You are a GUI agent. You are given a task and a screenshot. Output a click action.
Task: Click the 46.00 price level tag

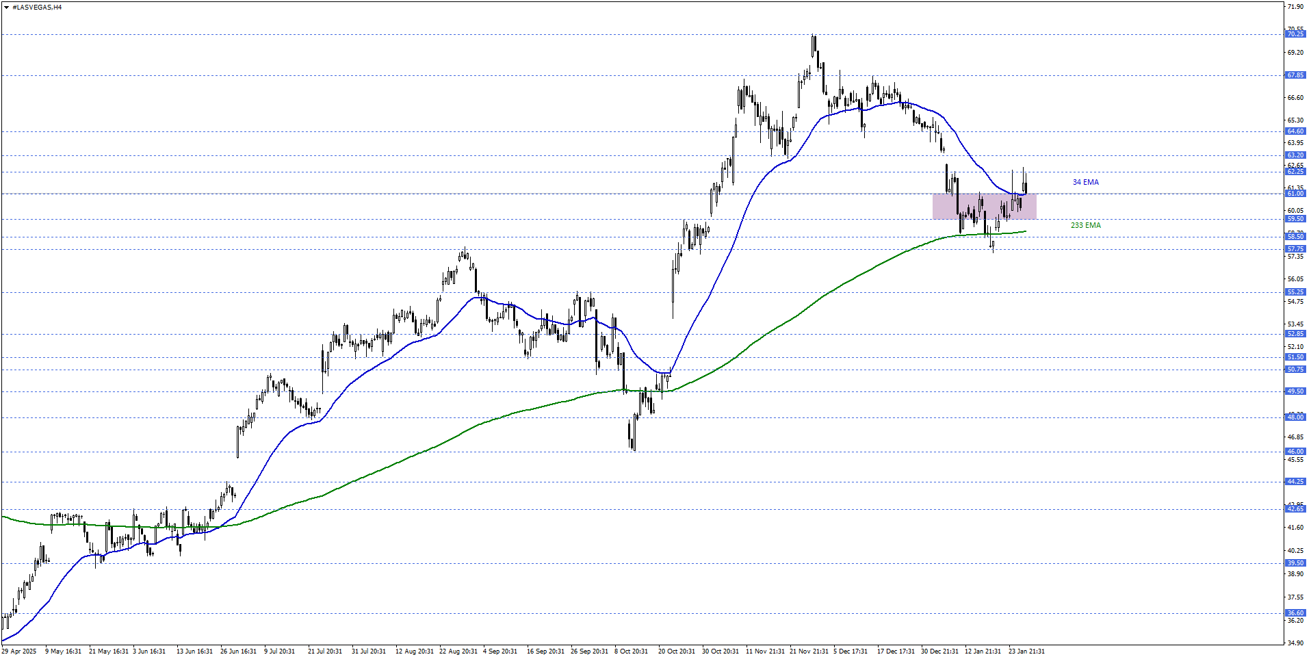tap(1295, 452)
